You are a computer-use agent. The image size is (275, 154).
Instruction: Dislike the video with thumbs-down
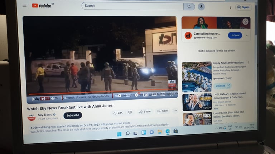130,112
